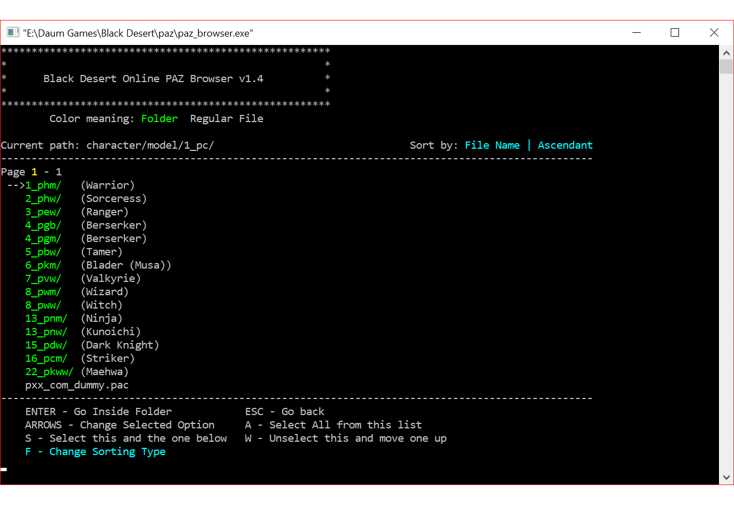Image resolution: width=734 pixels, height=505 pixels.
Task: Select the 1_phm/ Warrior folder
Action: click(x=43, y=185)
